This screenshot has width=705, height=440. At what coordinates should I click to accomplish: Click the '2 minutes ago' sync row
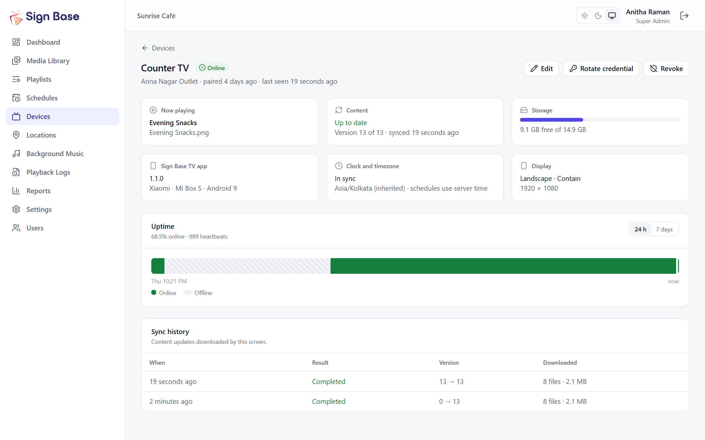(415, 401)
